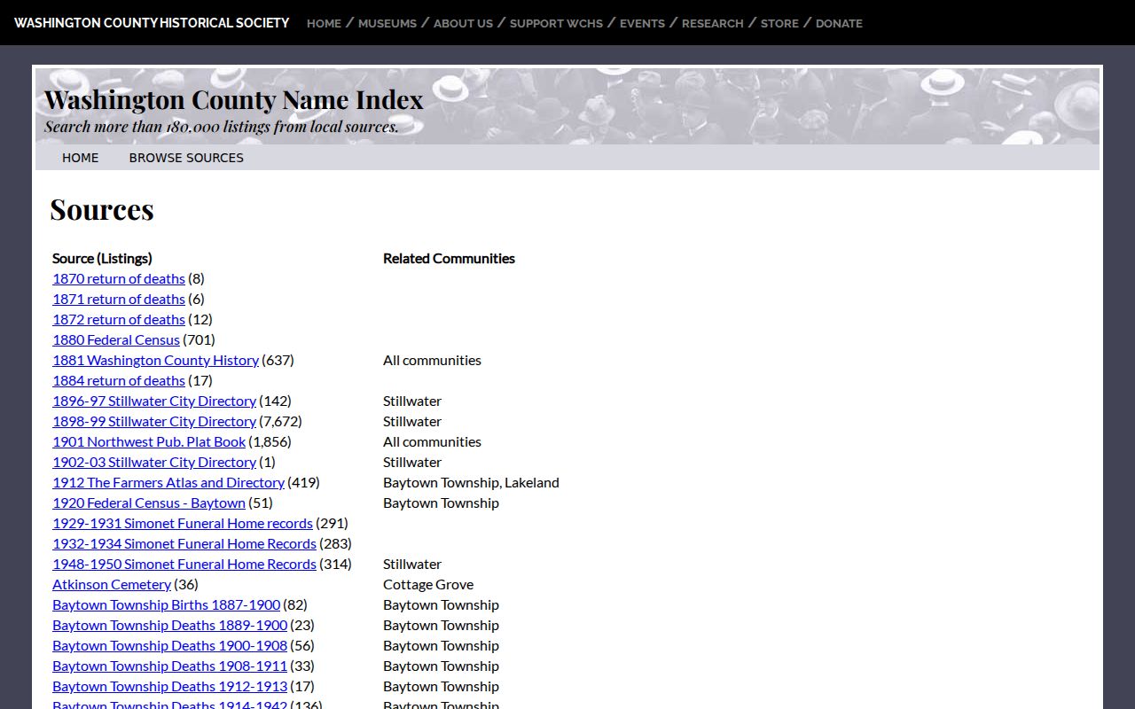Open the MUSEUMS menu item
This screenshot has width=1135, height=709.
click(x=387, y=23)
